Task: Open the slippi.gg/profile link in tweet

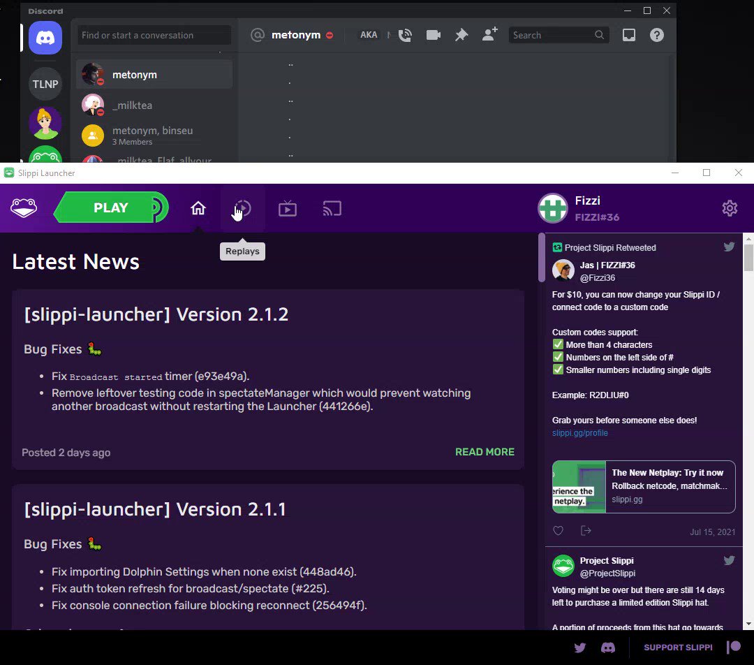Action: coord(580,432)
